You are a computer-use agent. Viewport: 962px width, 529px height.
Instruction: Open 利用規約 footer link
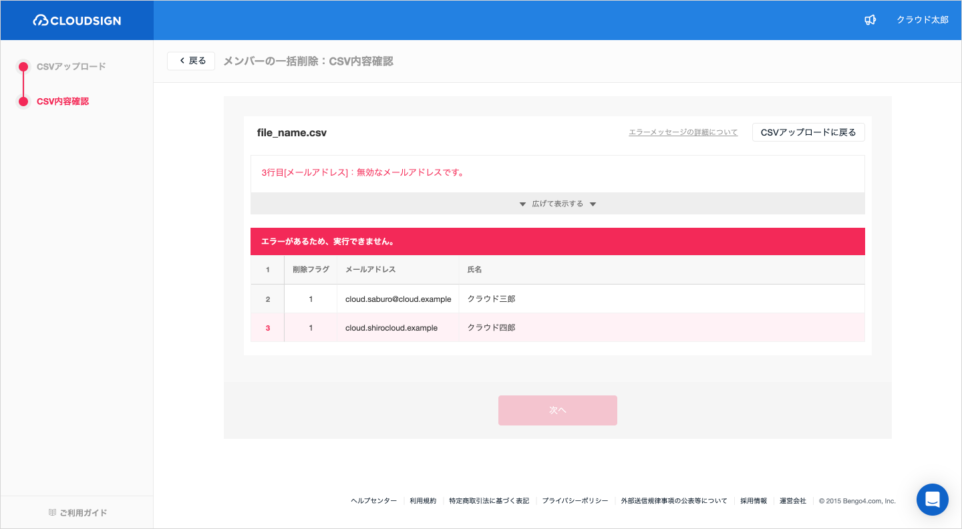423,501
